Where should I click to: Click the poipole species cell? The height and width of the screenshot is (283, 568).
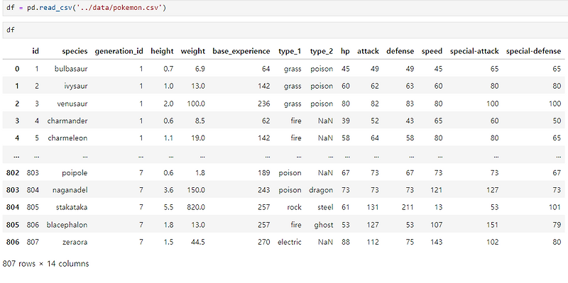click(x=75, y=173)
